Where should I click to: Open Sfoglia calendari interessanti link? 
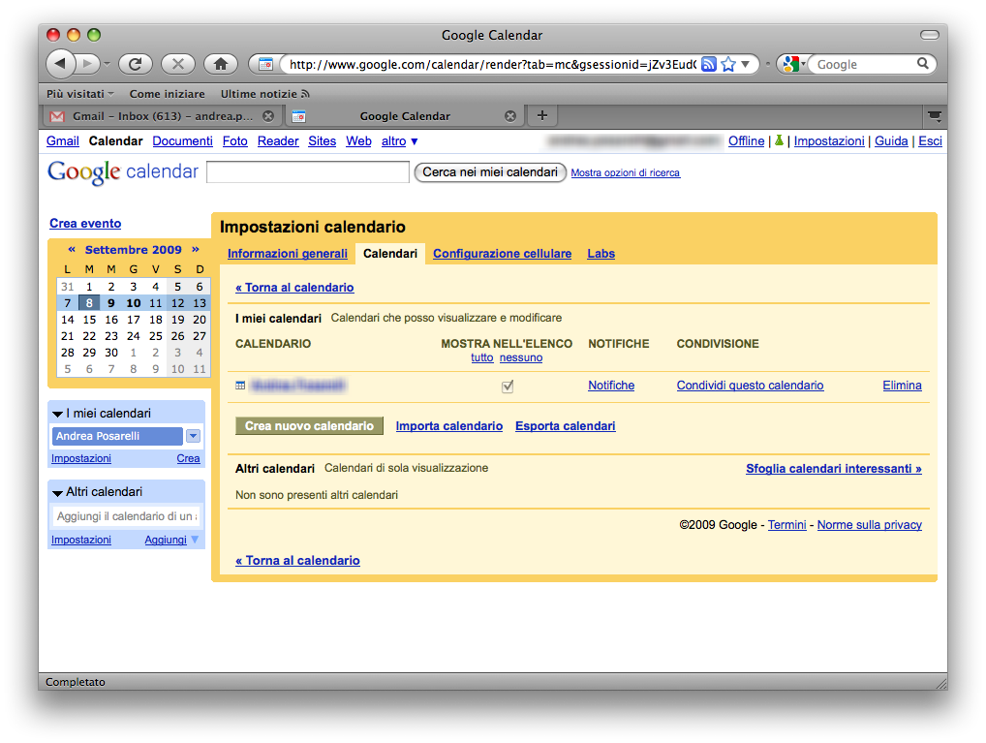[x=834, y=469]
